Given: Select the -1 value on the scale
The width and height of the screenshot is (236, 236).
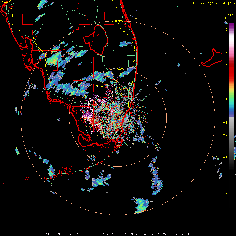Looking at the screenshot, I should pos(225,123).
